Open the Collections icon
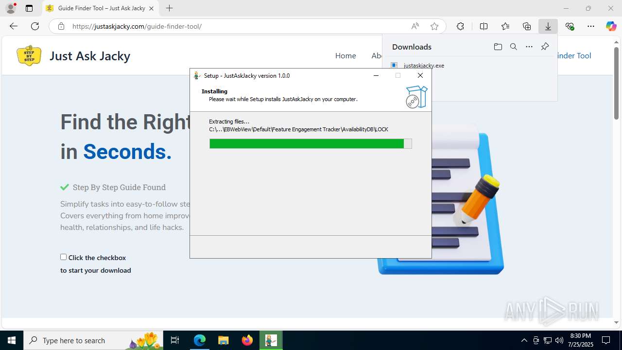Screen dimensions: 622x350 click(x=527, y=26)
